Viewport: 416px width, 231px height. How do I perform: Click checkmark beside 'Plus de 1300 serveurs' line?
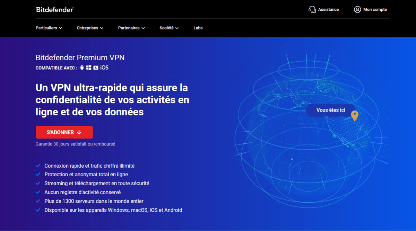click(38, 201)
